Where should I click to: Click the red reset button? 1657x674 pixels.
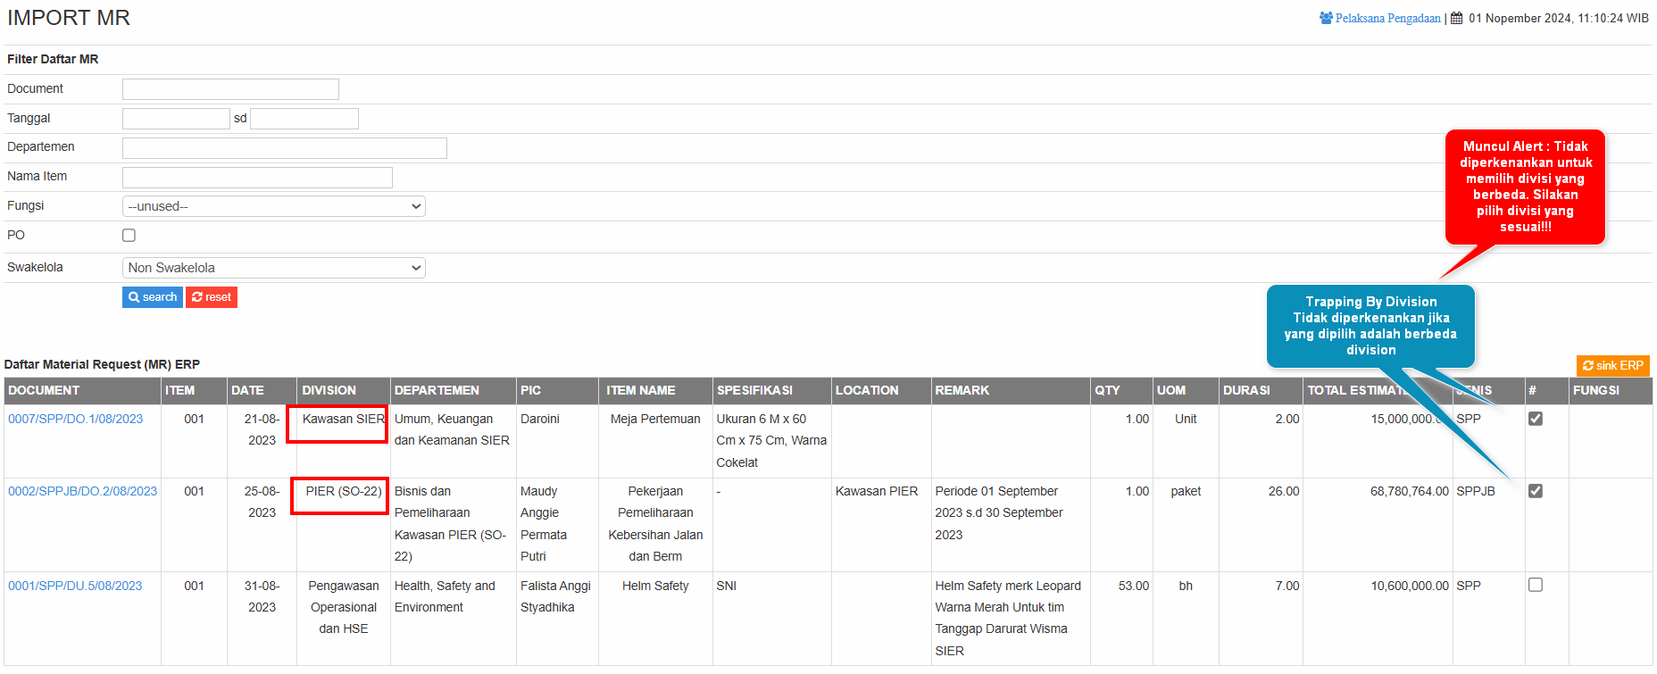pos(212,297)
